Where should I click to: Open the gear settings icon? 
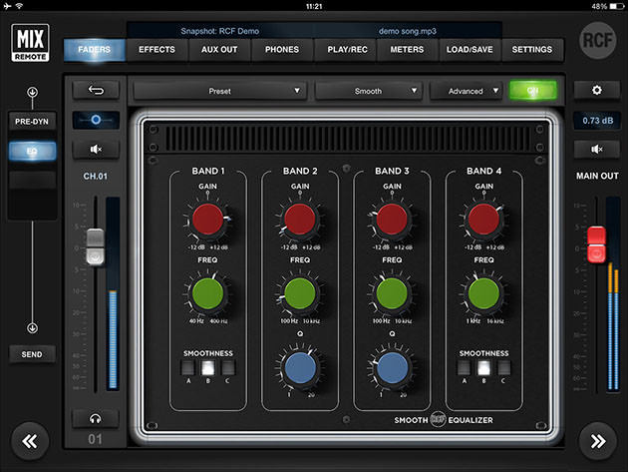(596, 90)
